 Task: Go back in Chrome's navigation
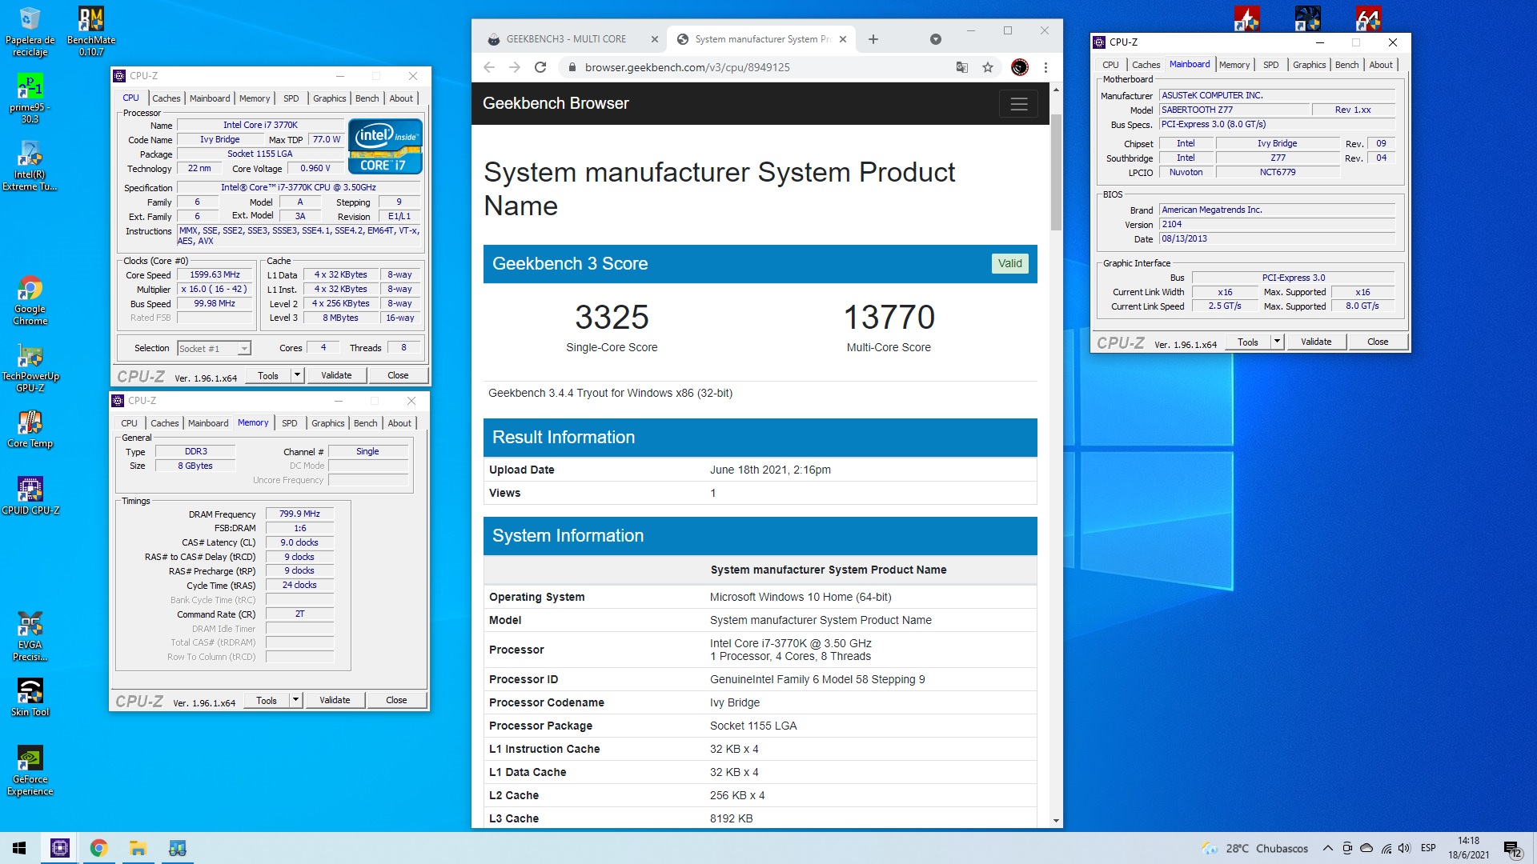point(489,67)
